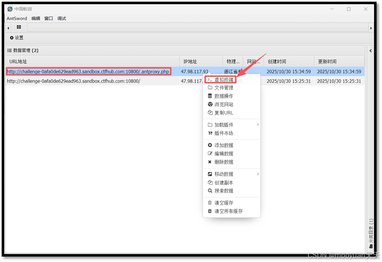Click creation time 2025/10/30 15:25:31
The width and height of the screenshot is (382, 262).
click(x=289, y=81)
